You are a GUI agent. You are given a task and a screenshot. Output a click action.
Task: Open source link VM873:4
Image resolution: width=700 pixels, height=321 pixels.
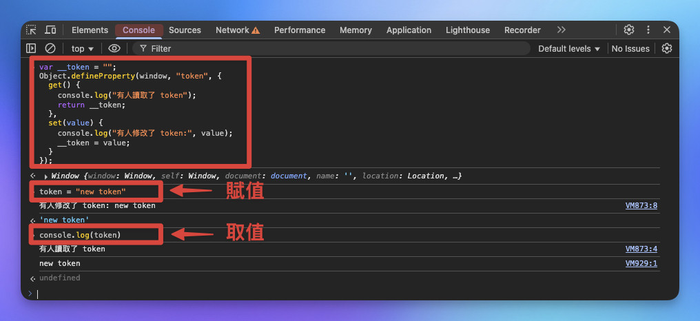point(641,249)
